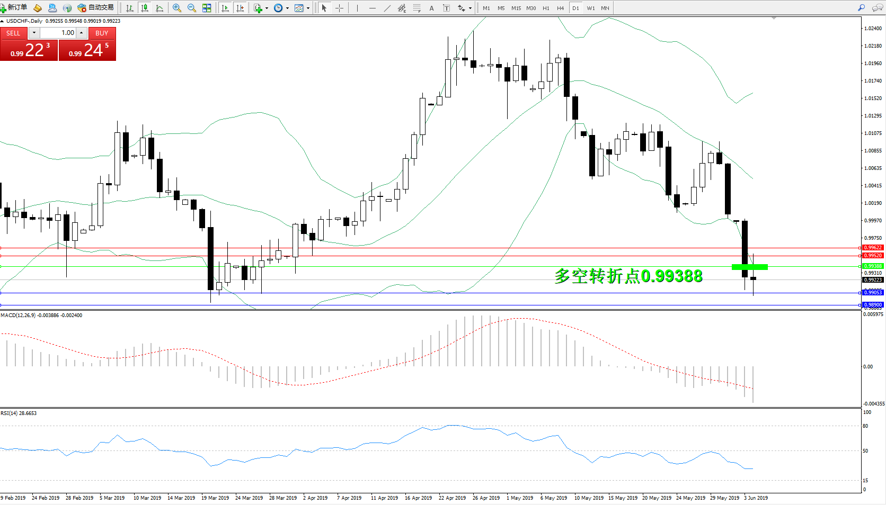Expand the indicators list dropdown arrow

click(267, 8)
